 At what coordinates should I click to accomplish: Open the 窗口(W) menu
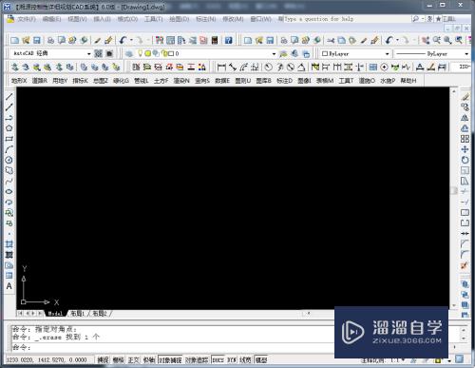[261, 19]
